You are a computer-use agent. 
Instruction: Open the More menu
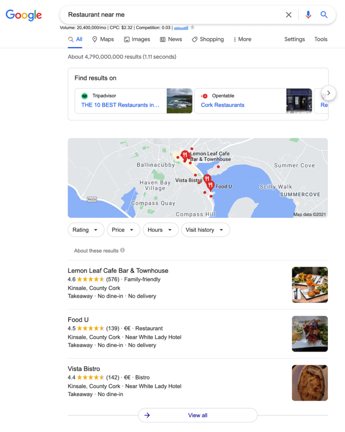pyautogui.click(x=242, y=39)
